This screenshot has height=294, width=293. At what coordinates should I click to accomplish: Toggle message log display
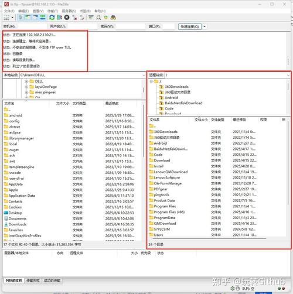pos(21,18)
